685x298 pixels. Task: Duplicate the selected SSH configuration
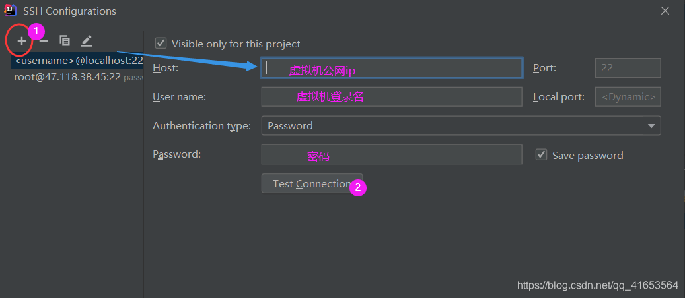pos(65,41)
